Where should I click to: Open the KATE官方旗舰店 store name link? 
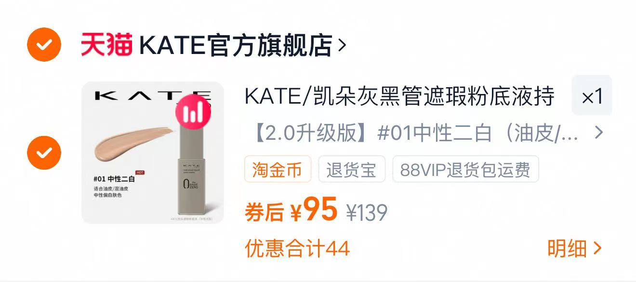[x=235, y=45]
